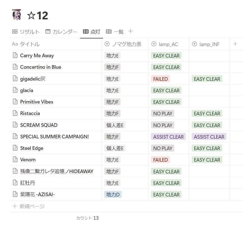This screenshot has width=243, height=229.
Task: Click select-type icon in ノマゲ地力表 header
Action: [x=107, y=44]
